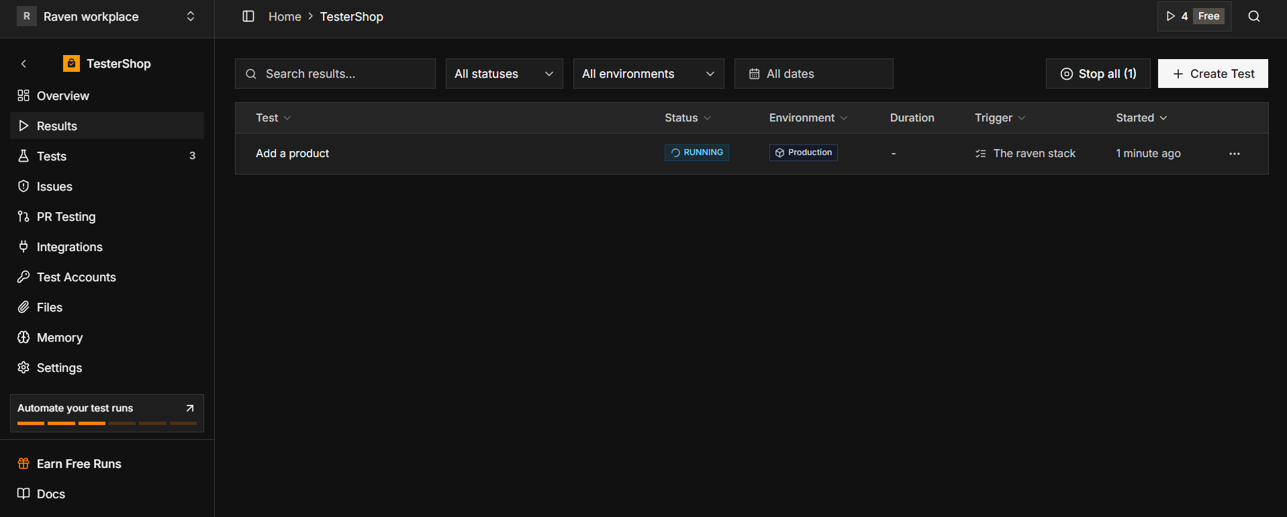The image size is (1287, 517).
Task: Open Integrations in the sidebar
Action: point(107,247)
